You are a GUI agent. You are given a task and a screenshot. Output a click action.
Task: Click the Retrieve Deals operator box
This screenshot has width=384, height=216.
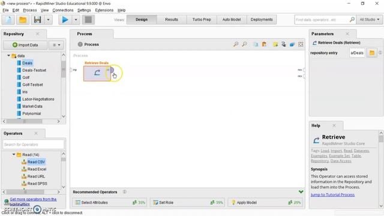pyautogui.click(x=97, y=73)
